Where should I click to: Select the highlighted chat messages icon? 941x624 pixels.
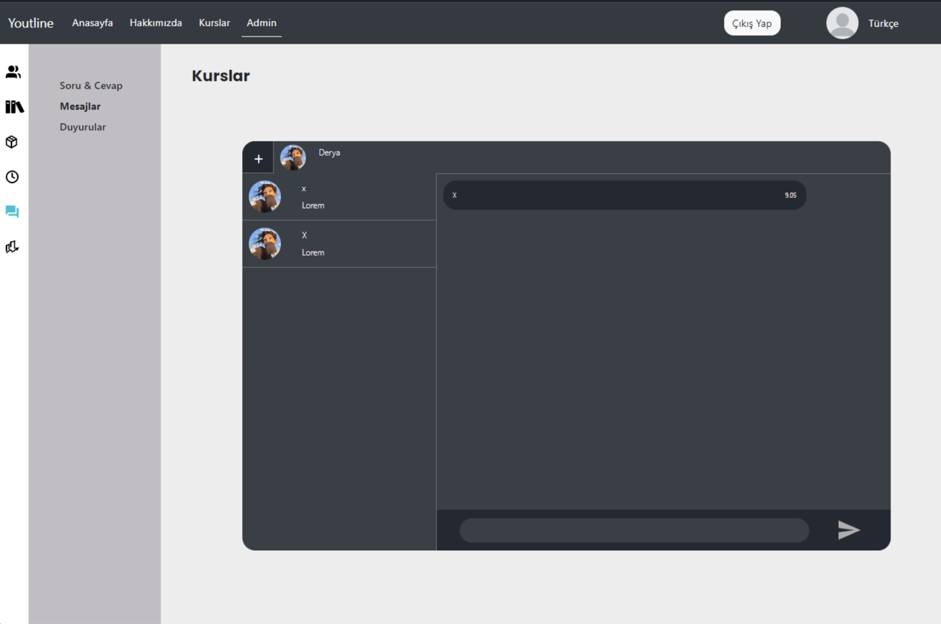pos(12,212)
